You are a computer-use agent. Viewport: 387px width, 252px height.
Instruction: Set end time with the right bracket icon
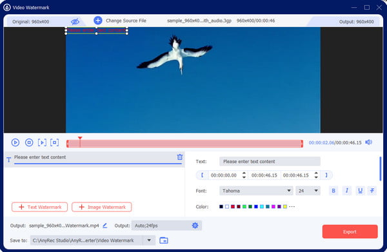326,175
